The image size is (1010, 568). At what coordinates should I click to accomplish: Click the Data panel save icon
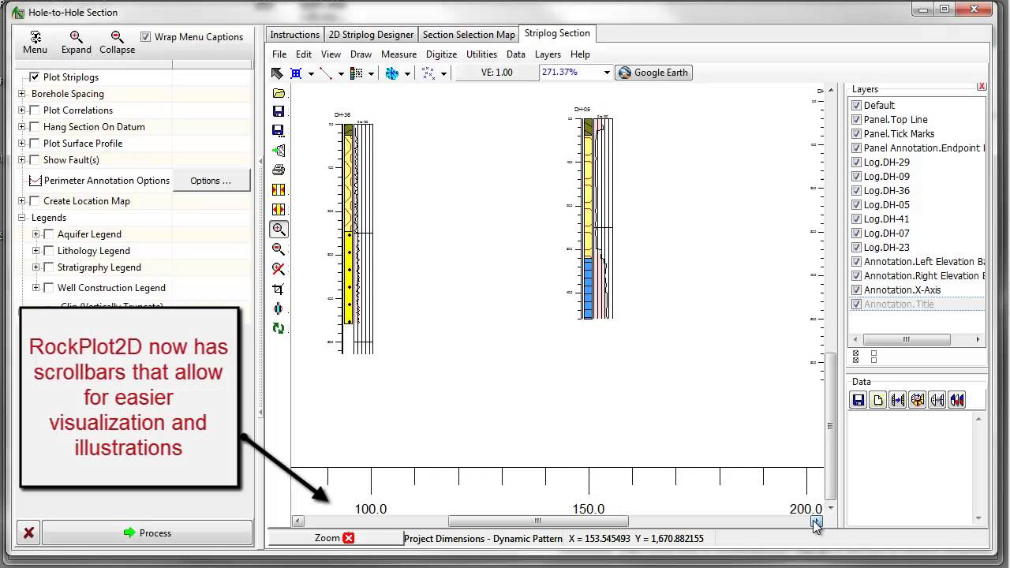coord(858,400)
